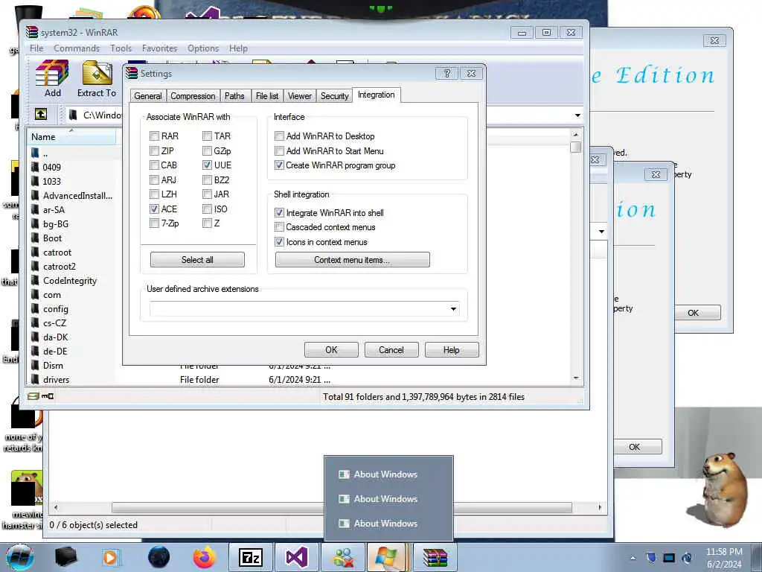Toggle Integrate WinRAR into shell
Image resolution: width=762 pixels, height=572 pixels.
click(x=279, y=212)
